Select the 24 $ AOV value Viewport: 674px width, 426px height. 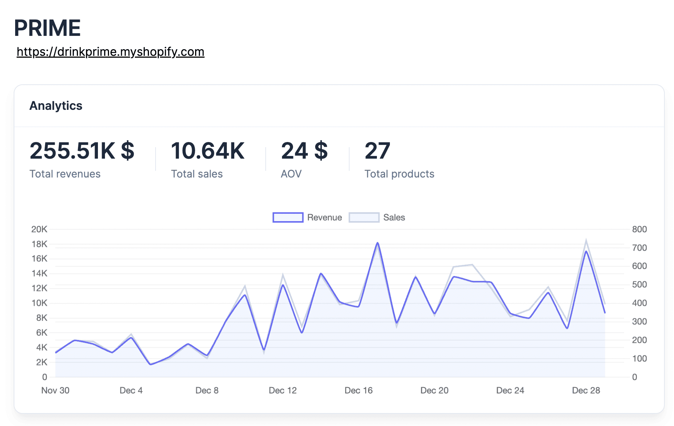pos(304,151)
